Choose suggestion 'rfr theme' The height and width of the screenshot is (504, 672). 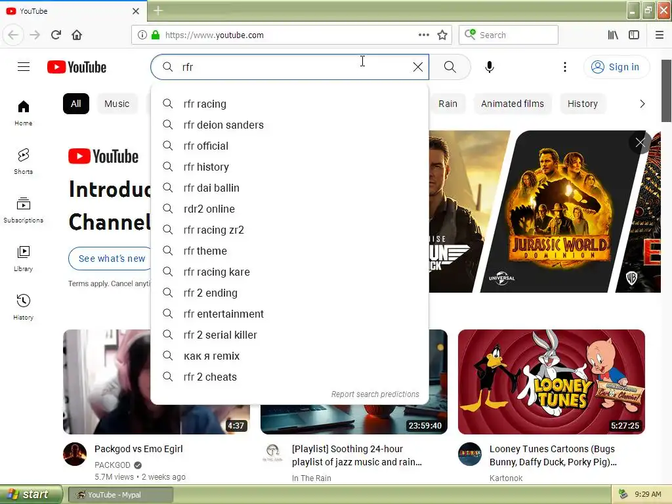[289, 251]
